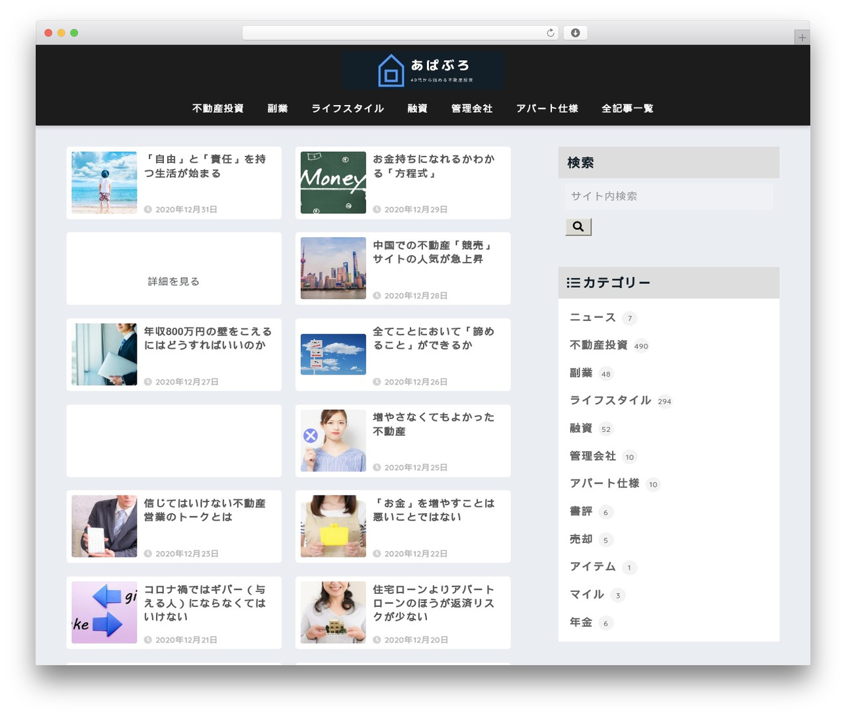Image resolution: width=846 pixels, height=716 pixels.
Task: Click the Money chalkboard thumbnail
Action: tap(333, 182)
